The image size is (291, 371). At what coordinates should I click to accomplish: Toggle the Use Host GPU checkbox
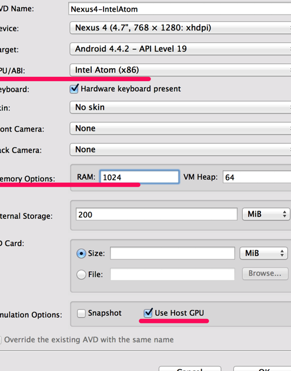[x=148, y=312]
